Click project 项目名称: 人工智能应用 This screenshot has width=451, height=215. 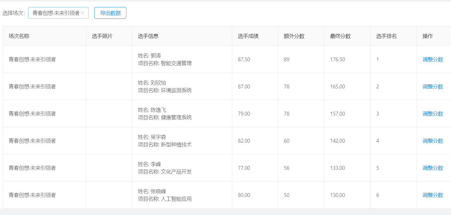[165, 199]
